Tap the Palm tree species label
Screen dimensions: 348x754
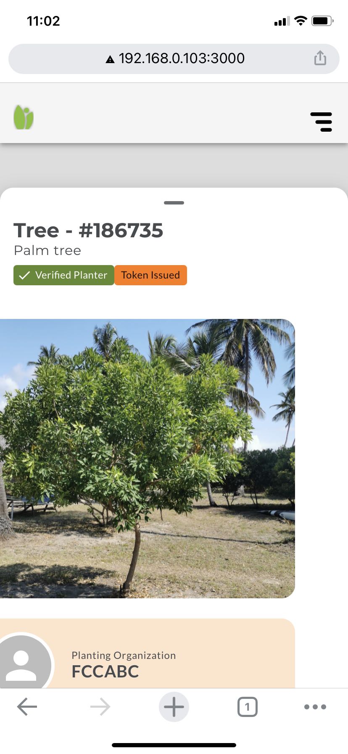[47, 250]
